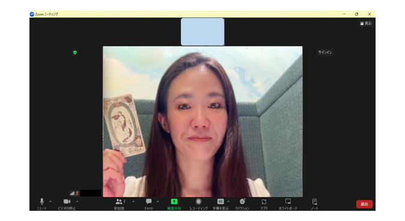Image resolution: width=405 pixels, height=221 pixels.
Task: Open the view layout menu
Action: tap(366, 23)
